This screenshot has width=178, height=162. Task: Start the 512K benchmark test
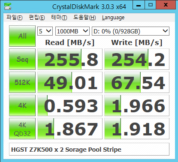point(22,82)
